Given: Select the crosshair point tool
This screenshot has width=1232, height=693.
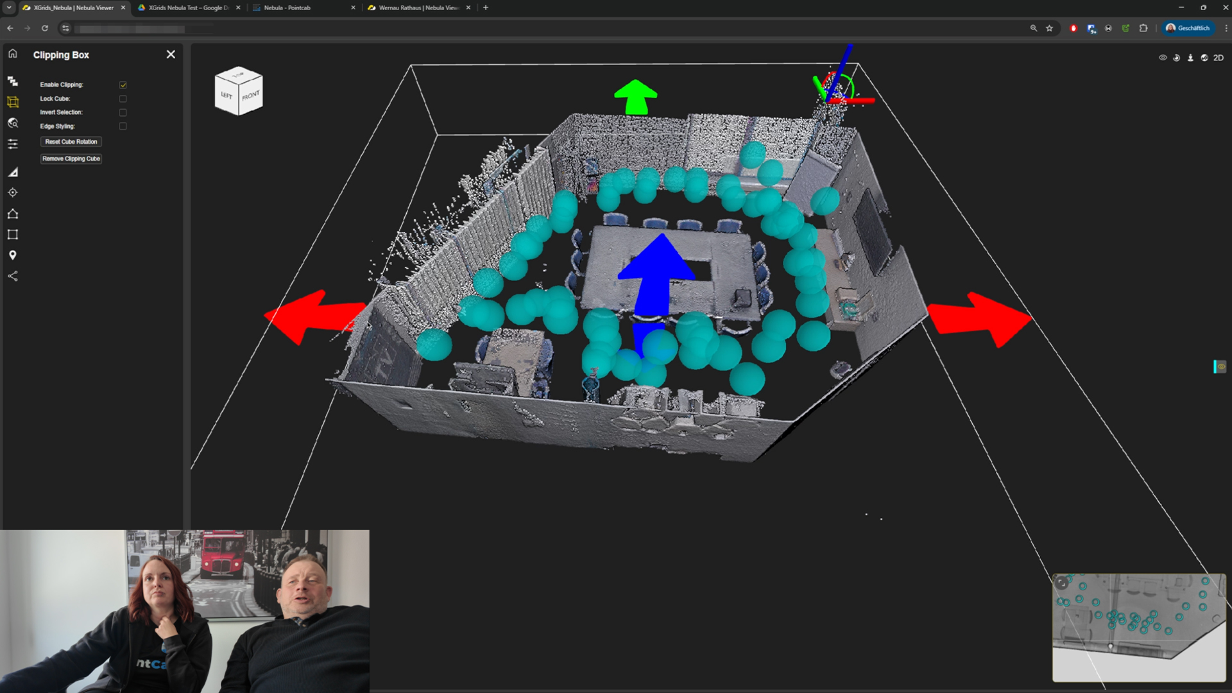Looking at the screenshot, I should click(x=13, y=193).
